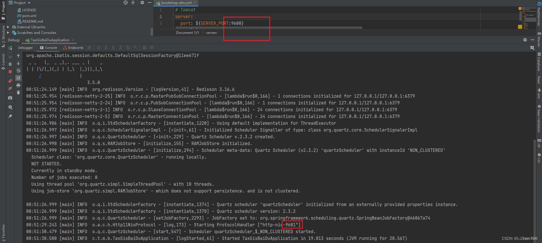Print console output icon
This screenshot has height=243, width=542.
pyautogui.click(x=18, y=85)
